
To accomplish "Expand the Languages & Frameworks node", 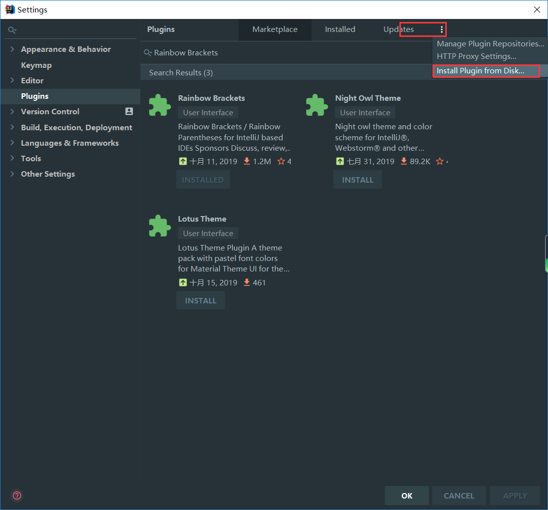I will pyautogui.click(x=12, y=143).
